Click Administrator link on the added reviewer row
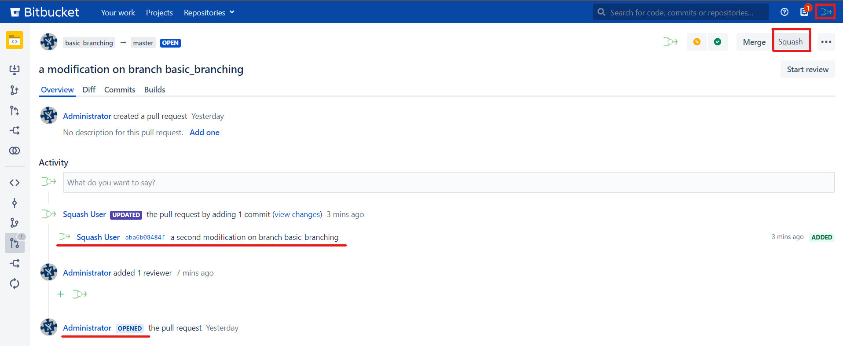The image size is (843, 346). [87, 273]
